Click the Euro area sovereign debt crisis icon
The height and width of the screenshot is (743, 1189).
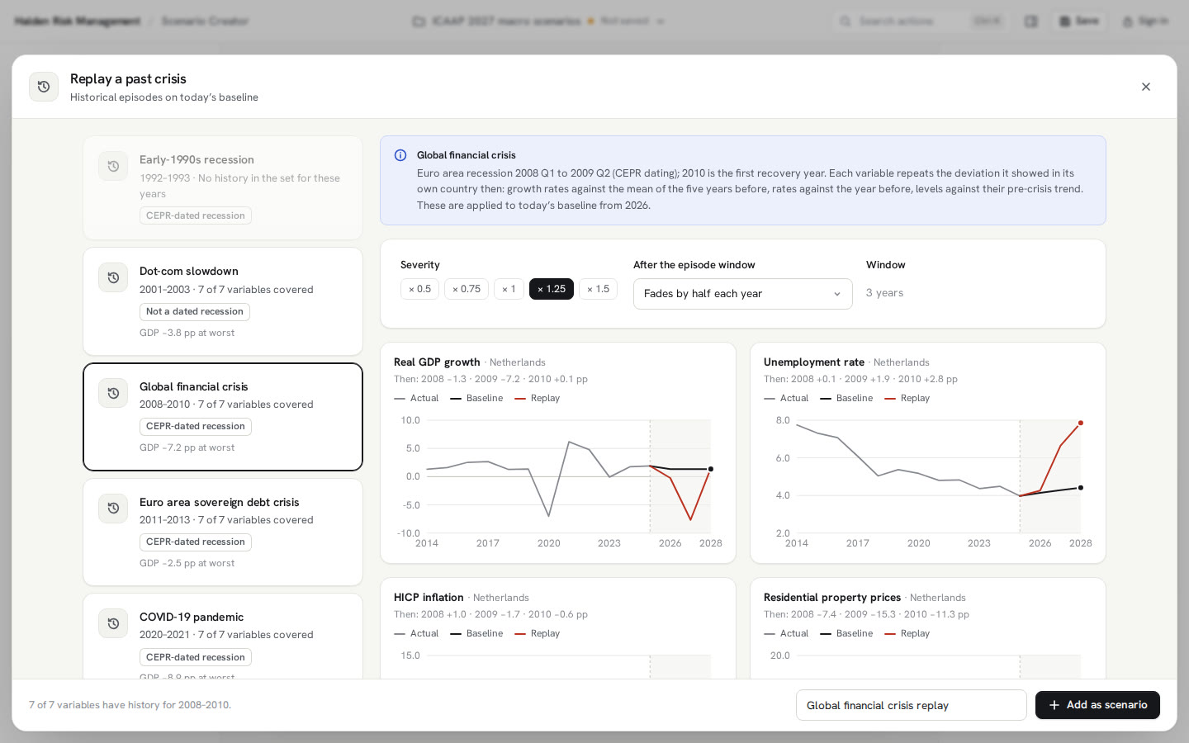pyautogui.click(x=113, y=509)
